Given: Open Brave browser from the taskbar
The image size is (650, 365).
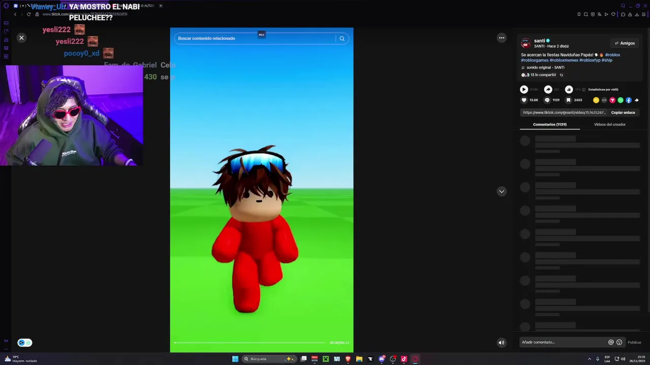Looking at the screenshot, I should point(348,359).
